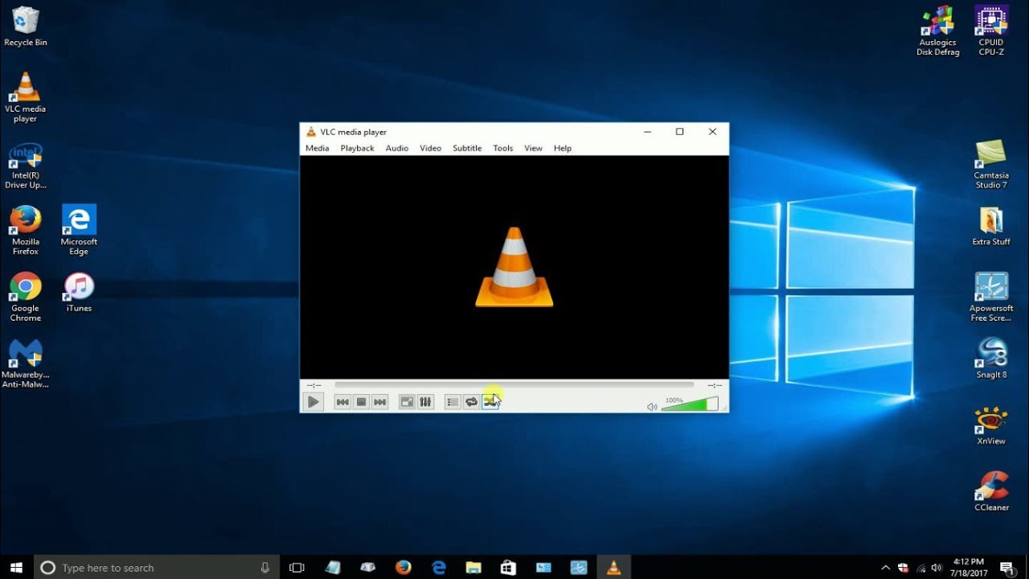
Task: Open the Tools menu
Action: click(x=502, y=148)
